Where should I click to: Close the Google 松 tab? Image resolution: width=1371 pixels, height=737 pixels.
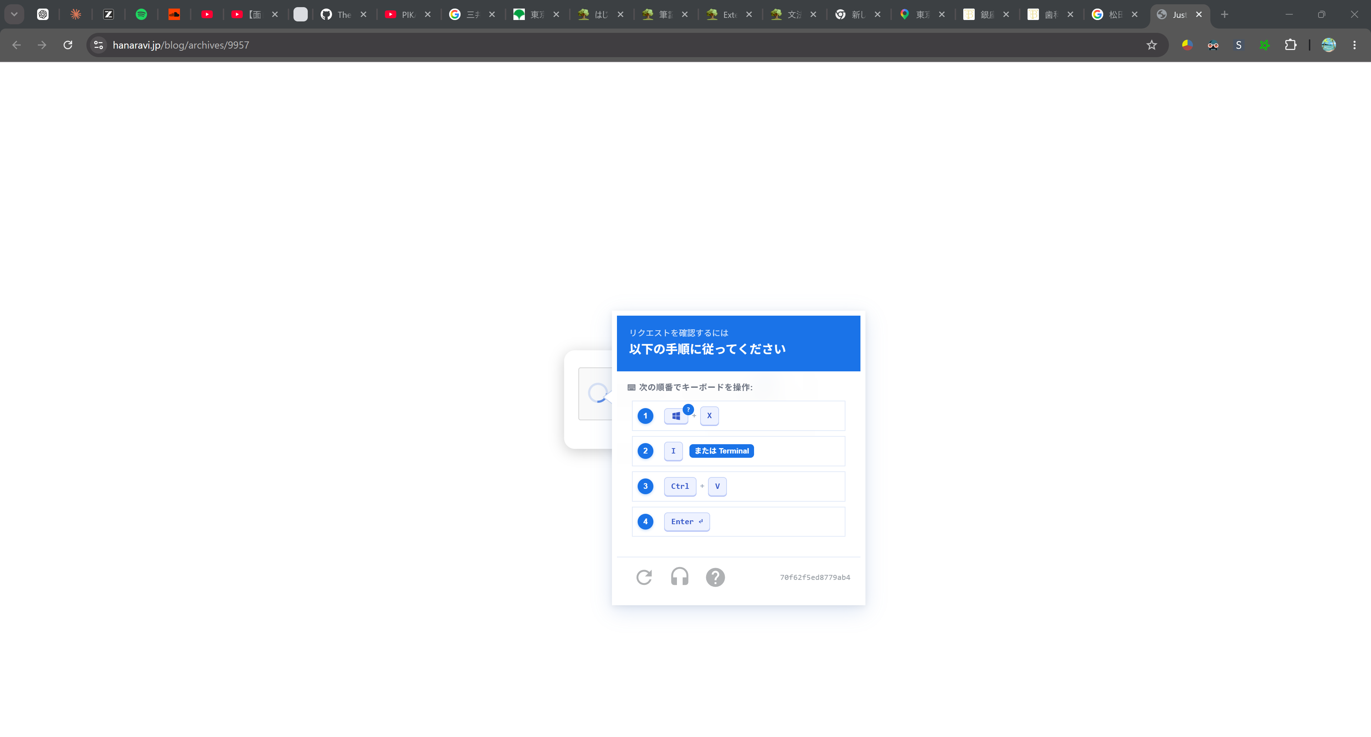click(x=1135, y=14)
